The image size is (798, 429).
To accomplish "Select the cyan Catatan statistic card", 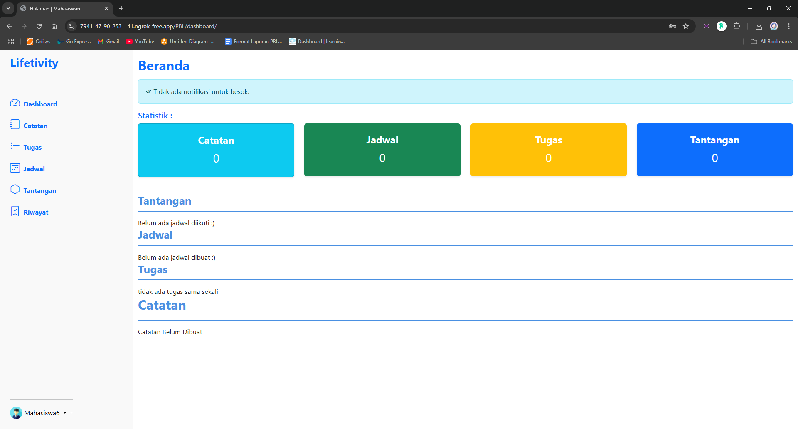I will [x=216, y=150].
